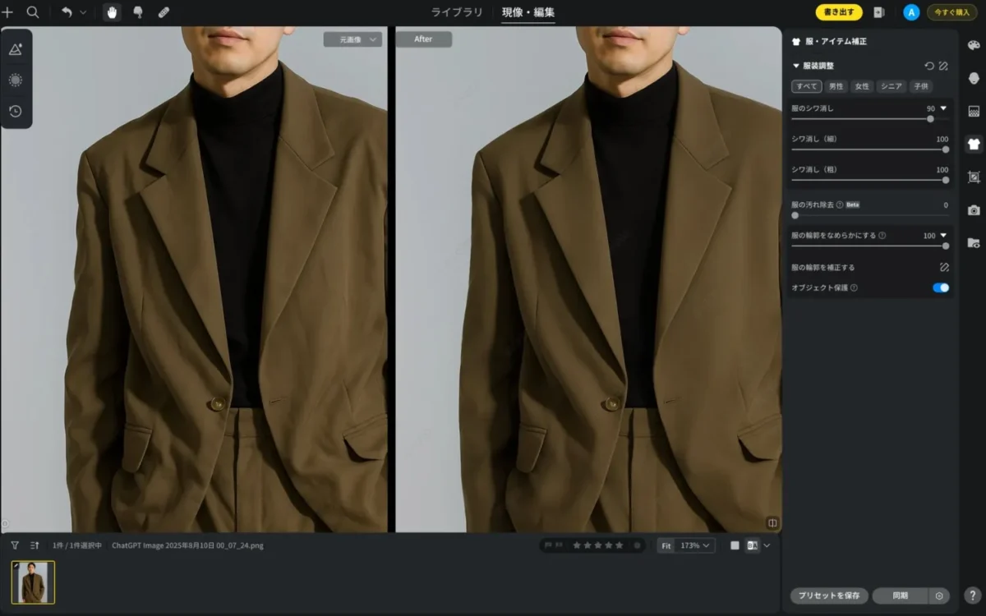Open the blue account avatar A
The image size is (986, 616).
tap(911, 12)
